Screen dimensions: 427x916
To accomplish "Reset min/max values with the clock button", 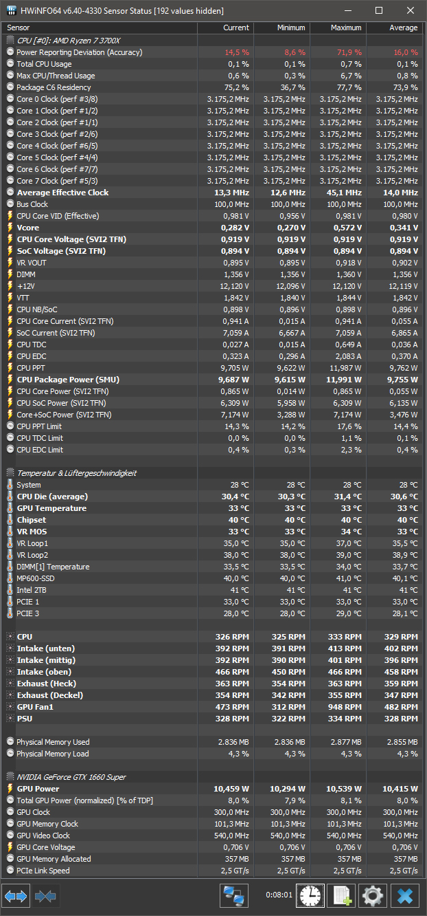I will (x=310, y=895).
